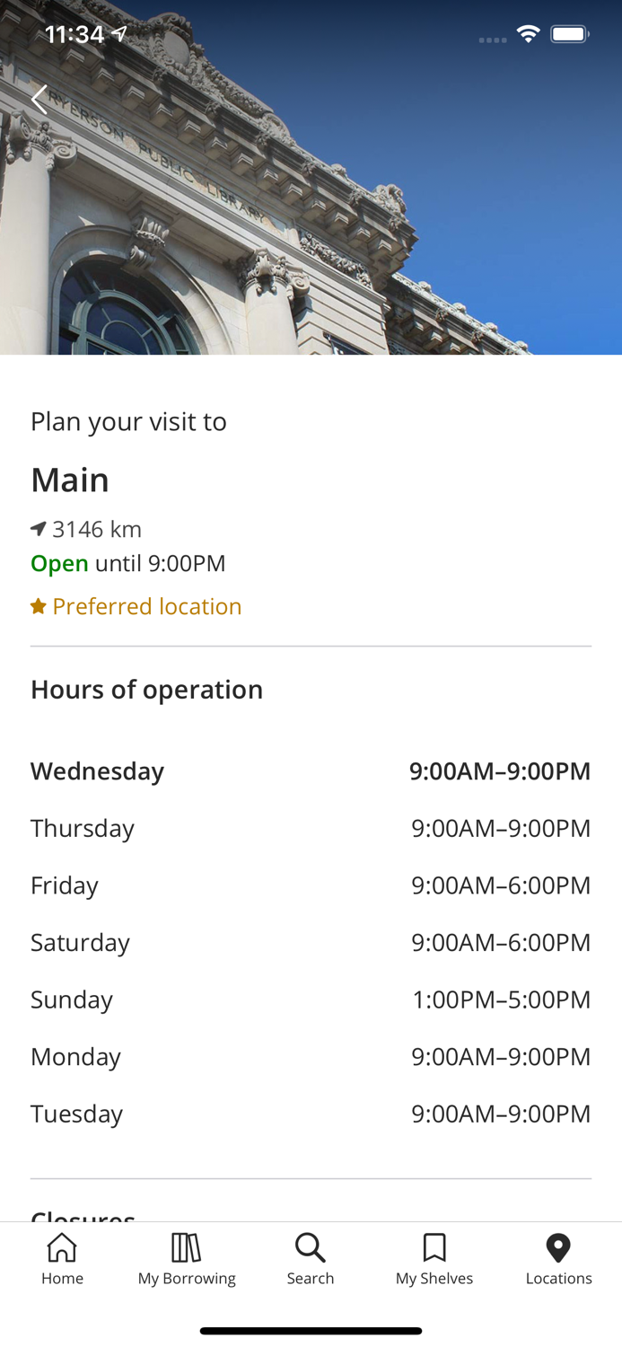Tap the Open until 9:00PM status

tap(128, 564)
